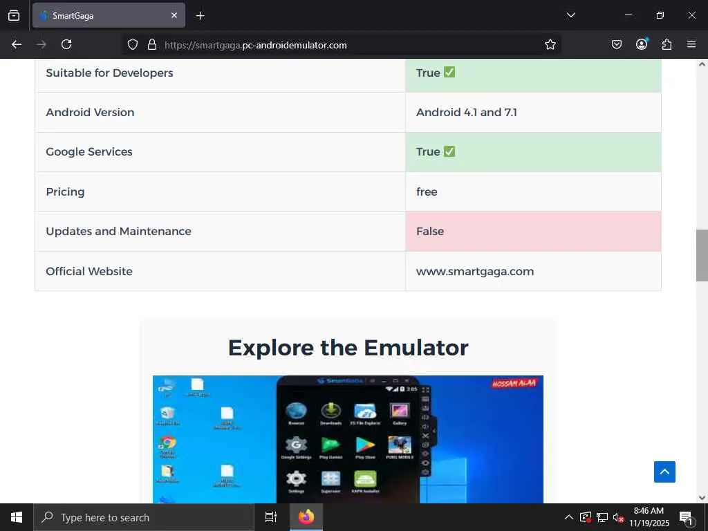View site security padlock info
708x531 pixels.
[x=152, y=45]
